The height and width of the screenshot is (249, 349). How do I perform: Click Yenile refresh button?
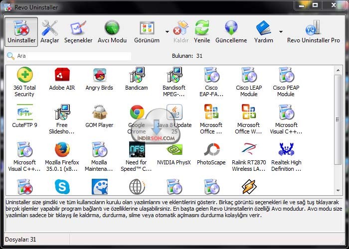click(202, 32)
